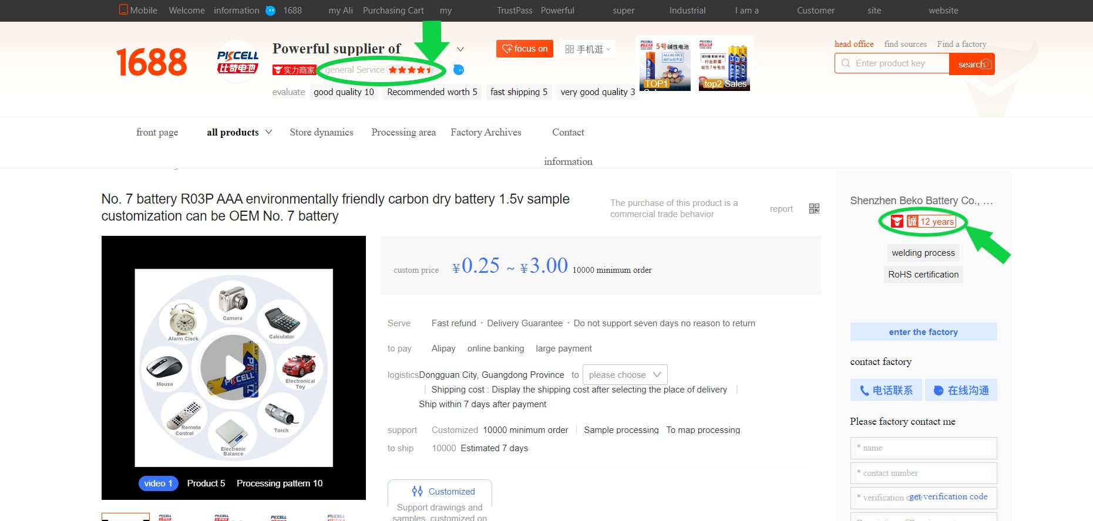The width and height of the screenshot is (1093, 521).
Task: Click the 12 years integrity badge
Action: click(931, 221)
